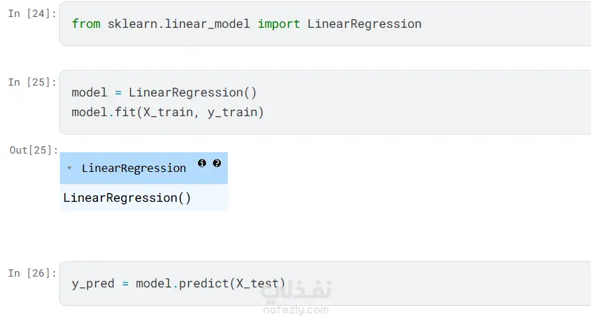Click the LinearRegression header label
591x316 pixels.
pyautogui.click(x=134, y=168)
